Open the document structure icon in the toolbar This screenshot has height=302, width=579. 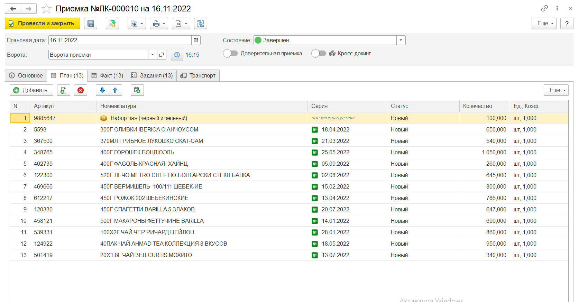pyautogui.click(x=201, y=24)
